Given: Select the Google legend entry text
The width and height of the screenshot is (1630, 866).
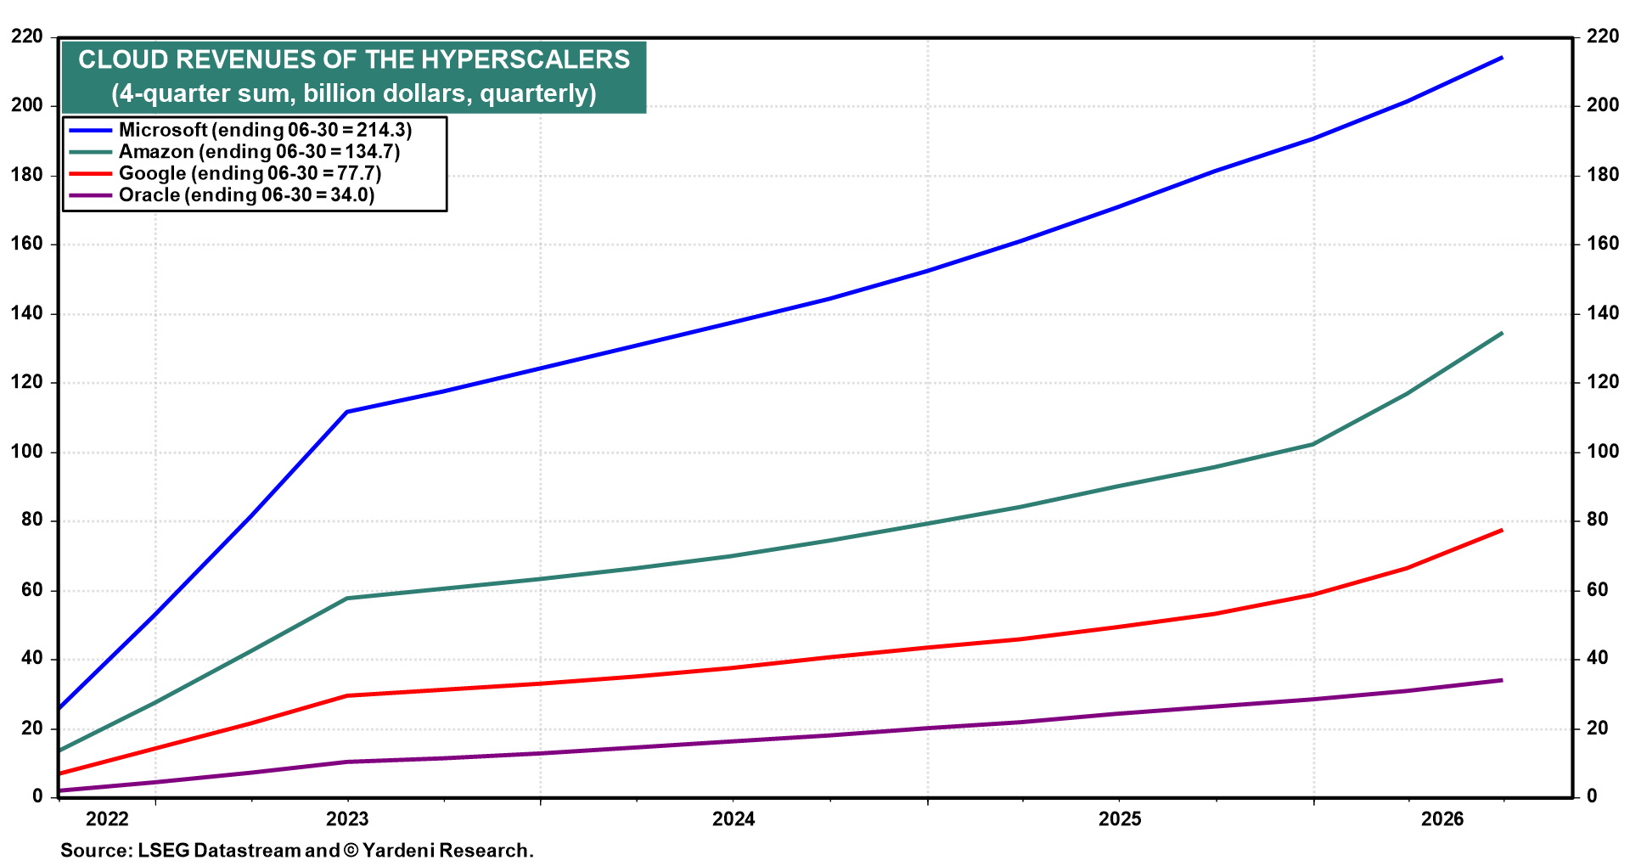Looking at the screenshot, I should (250, 173).
